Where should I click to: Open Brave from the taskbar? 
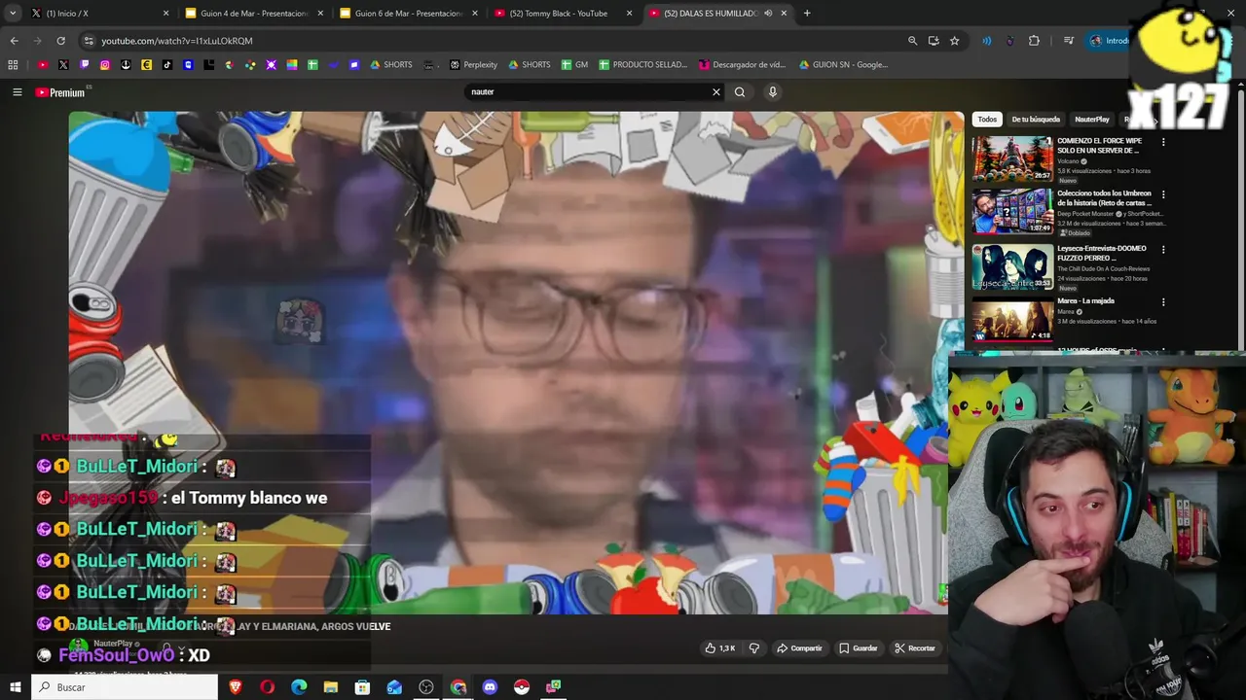click(x=236, y=687)
